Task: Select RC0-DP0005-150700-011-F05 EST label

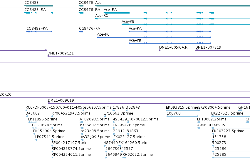Action: click(54, 107)
